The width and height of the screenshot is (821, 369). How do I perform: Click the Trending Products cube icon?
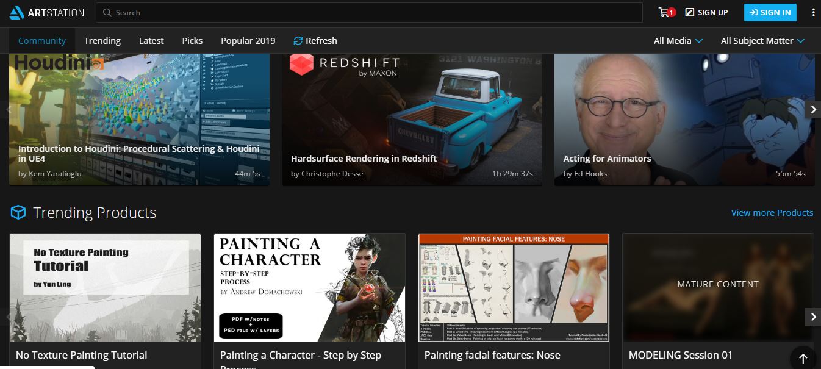point(18,212)
